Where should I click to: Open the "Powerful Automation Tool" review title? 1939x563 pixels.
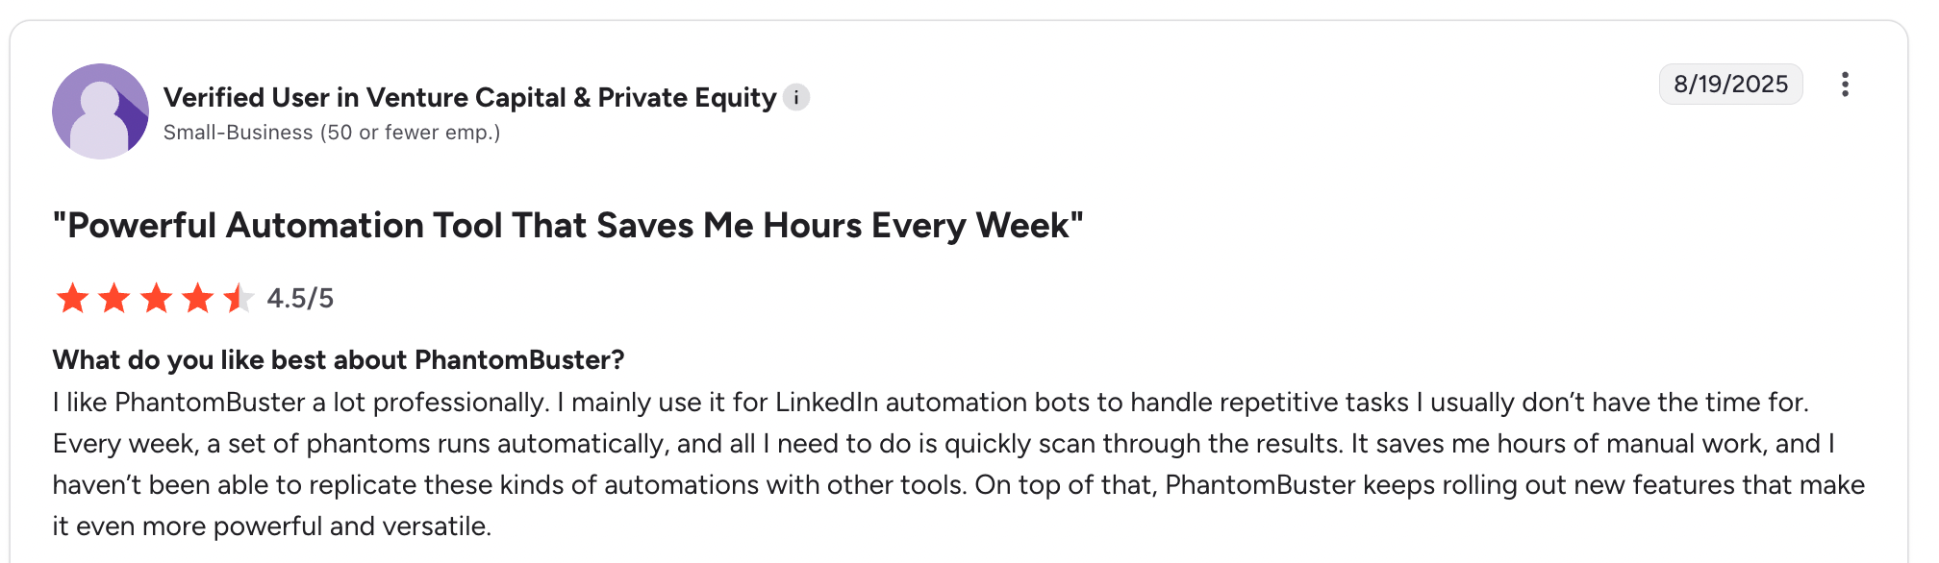[567, 226]
